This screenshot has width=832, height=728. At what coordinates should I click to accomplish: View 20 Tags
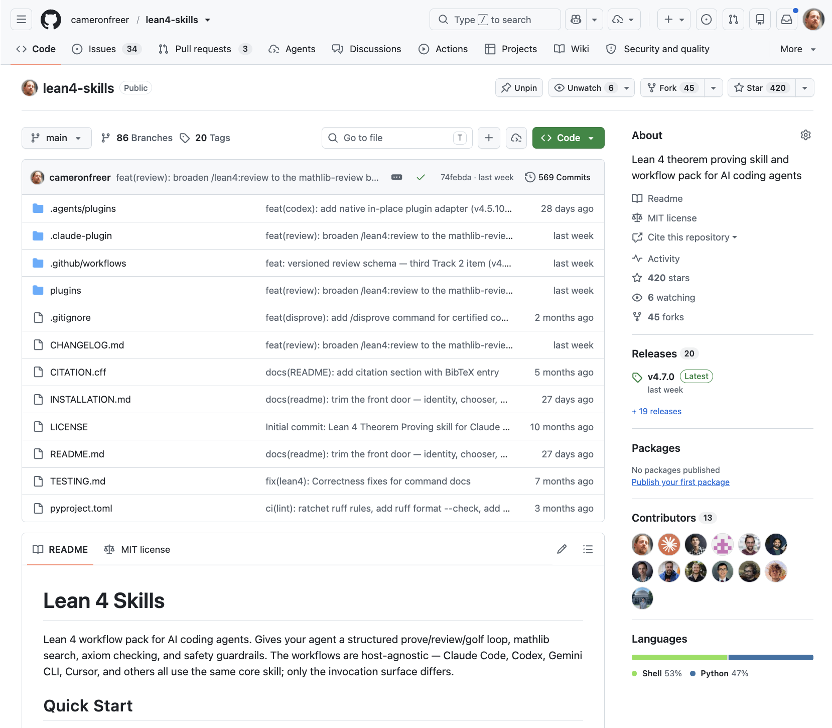(x=205, y=138)
